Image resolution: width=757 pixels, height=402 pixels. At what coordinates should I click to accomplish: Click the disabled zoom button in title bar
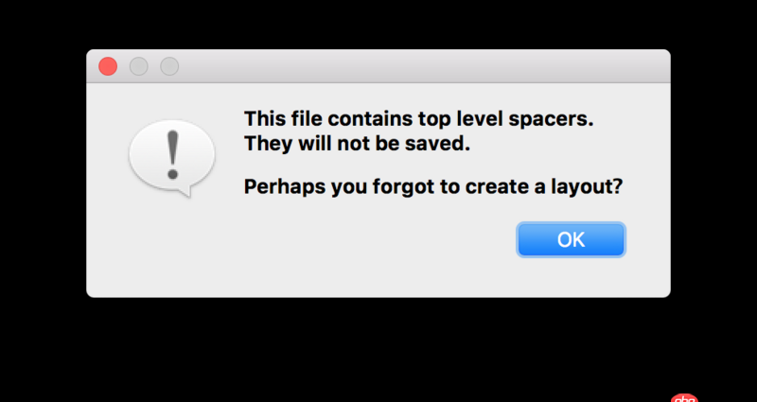169,66
